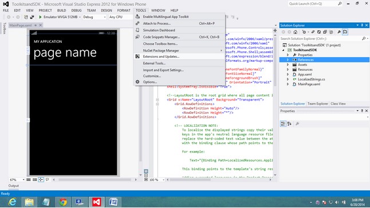Viewport: 370px width, 208px height.
Task: Switch to Team Explorer tab
Action: point(318,103)
